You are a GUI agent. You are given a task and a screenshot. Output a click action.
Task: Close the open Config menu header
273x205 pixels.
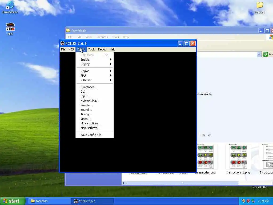[x=81, y=49]
